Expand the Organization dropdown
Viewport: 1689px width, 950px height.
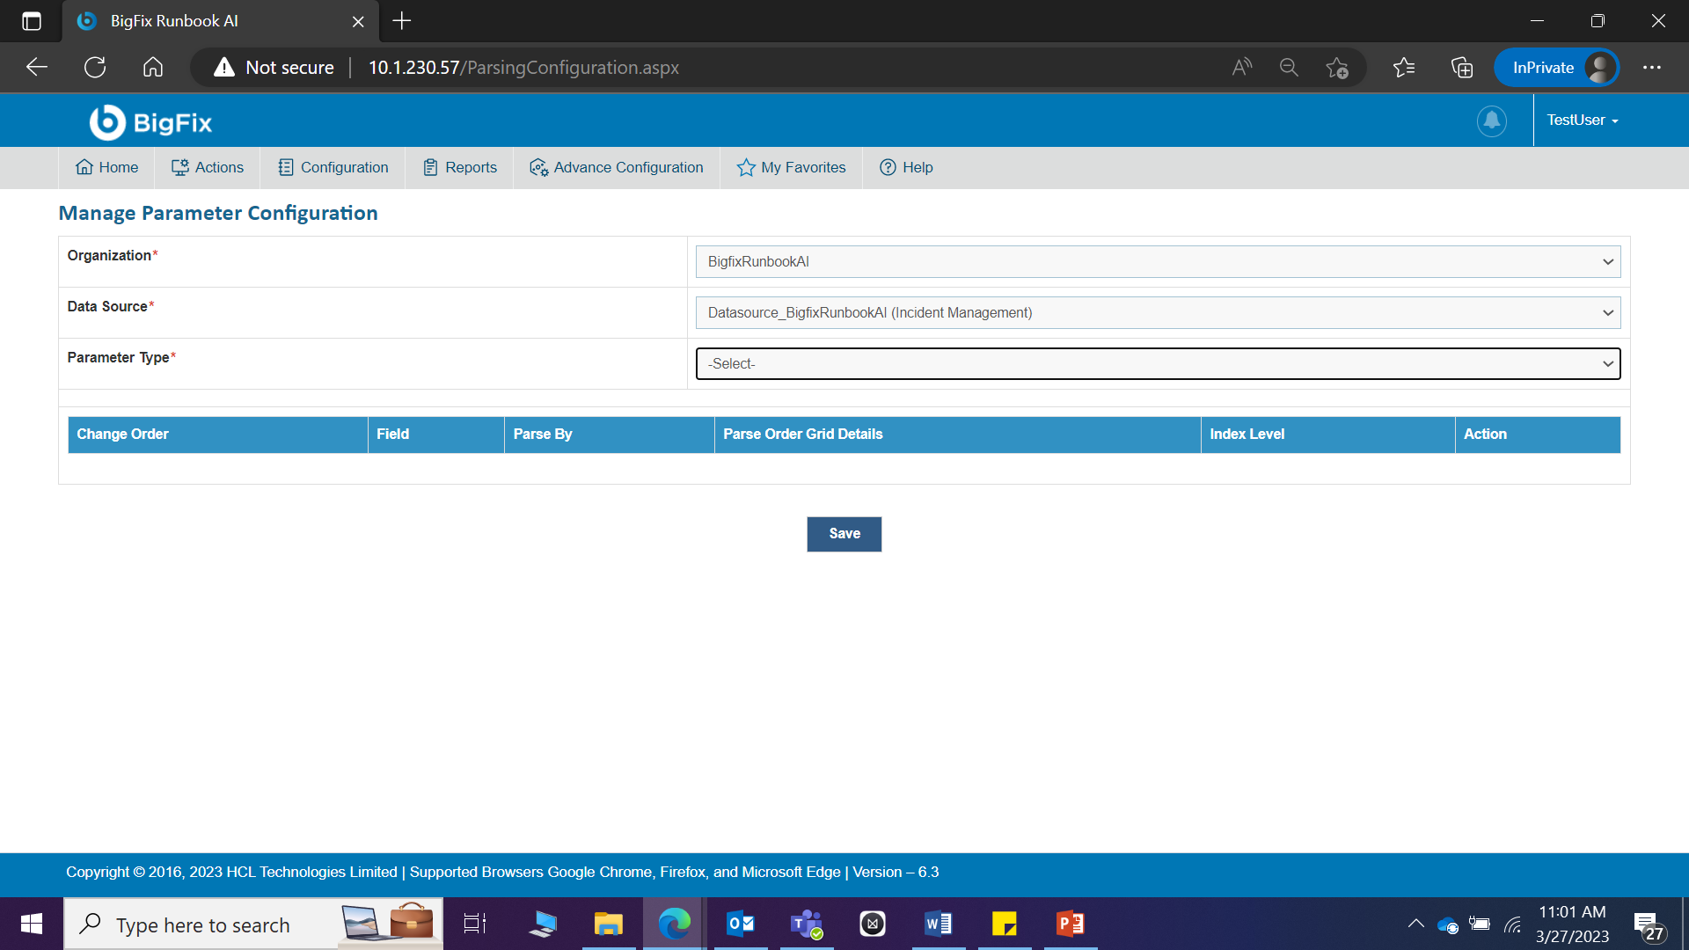click(1158, 262)
